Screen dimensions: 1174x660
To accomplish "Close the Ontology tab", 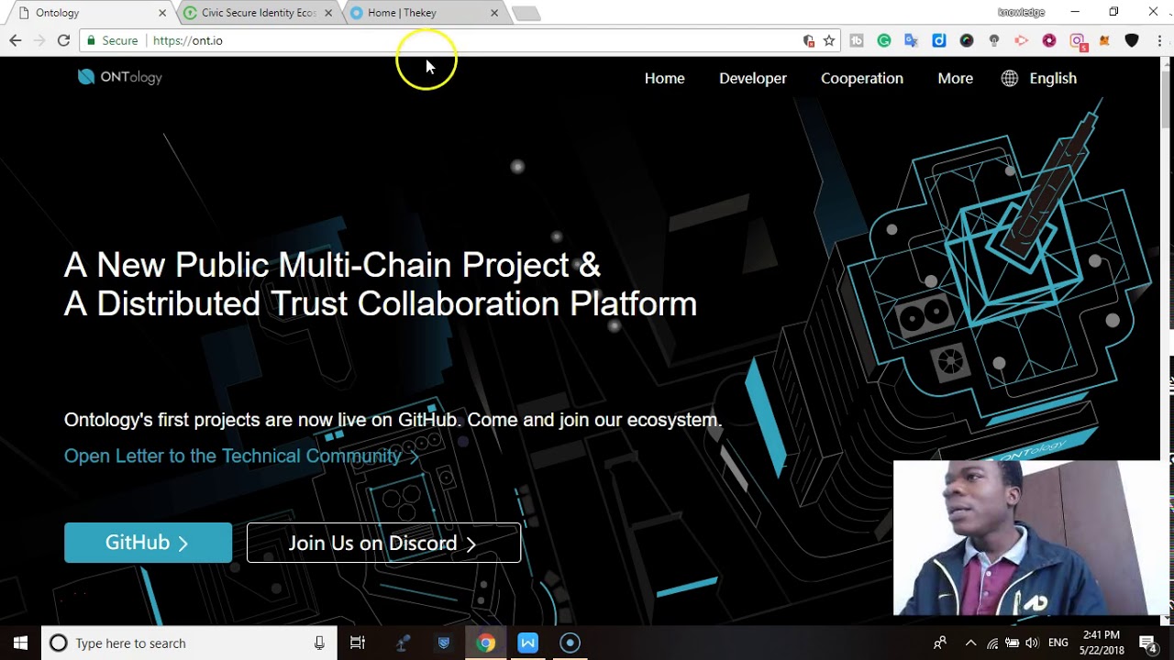I will point(162,13).
